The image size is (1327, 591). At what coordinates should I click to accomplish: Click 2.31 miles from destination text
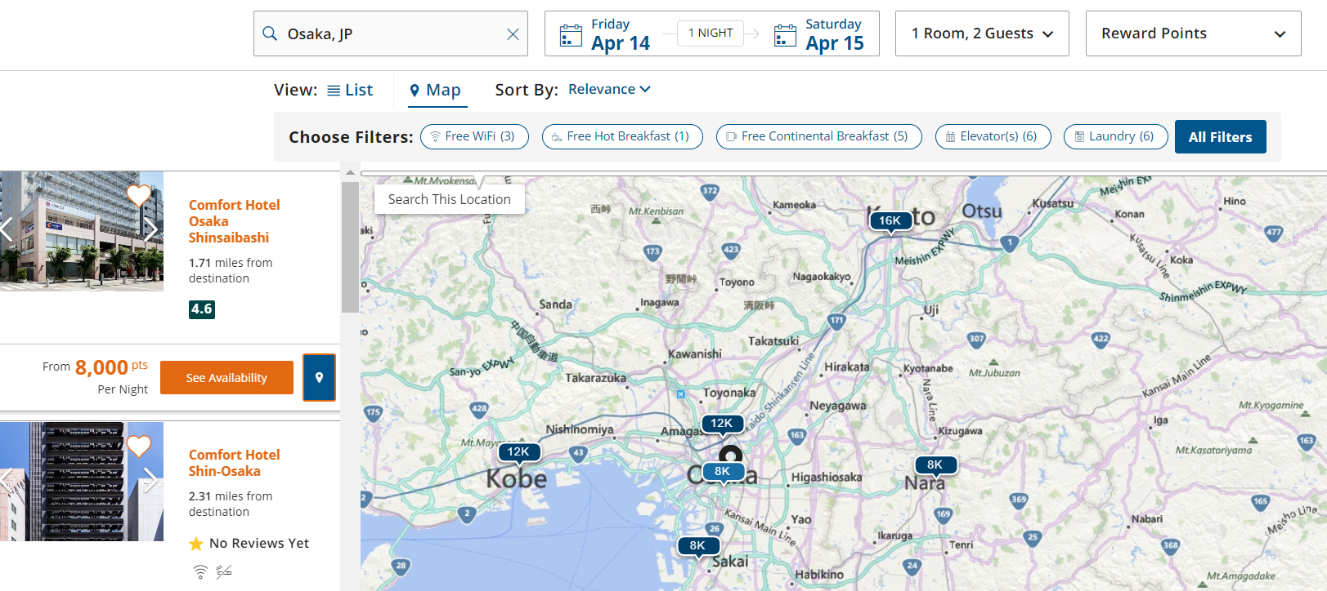click(231, 504)
